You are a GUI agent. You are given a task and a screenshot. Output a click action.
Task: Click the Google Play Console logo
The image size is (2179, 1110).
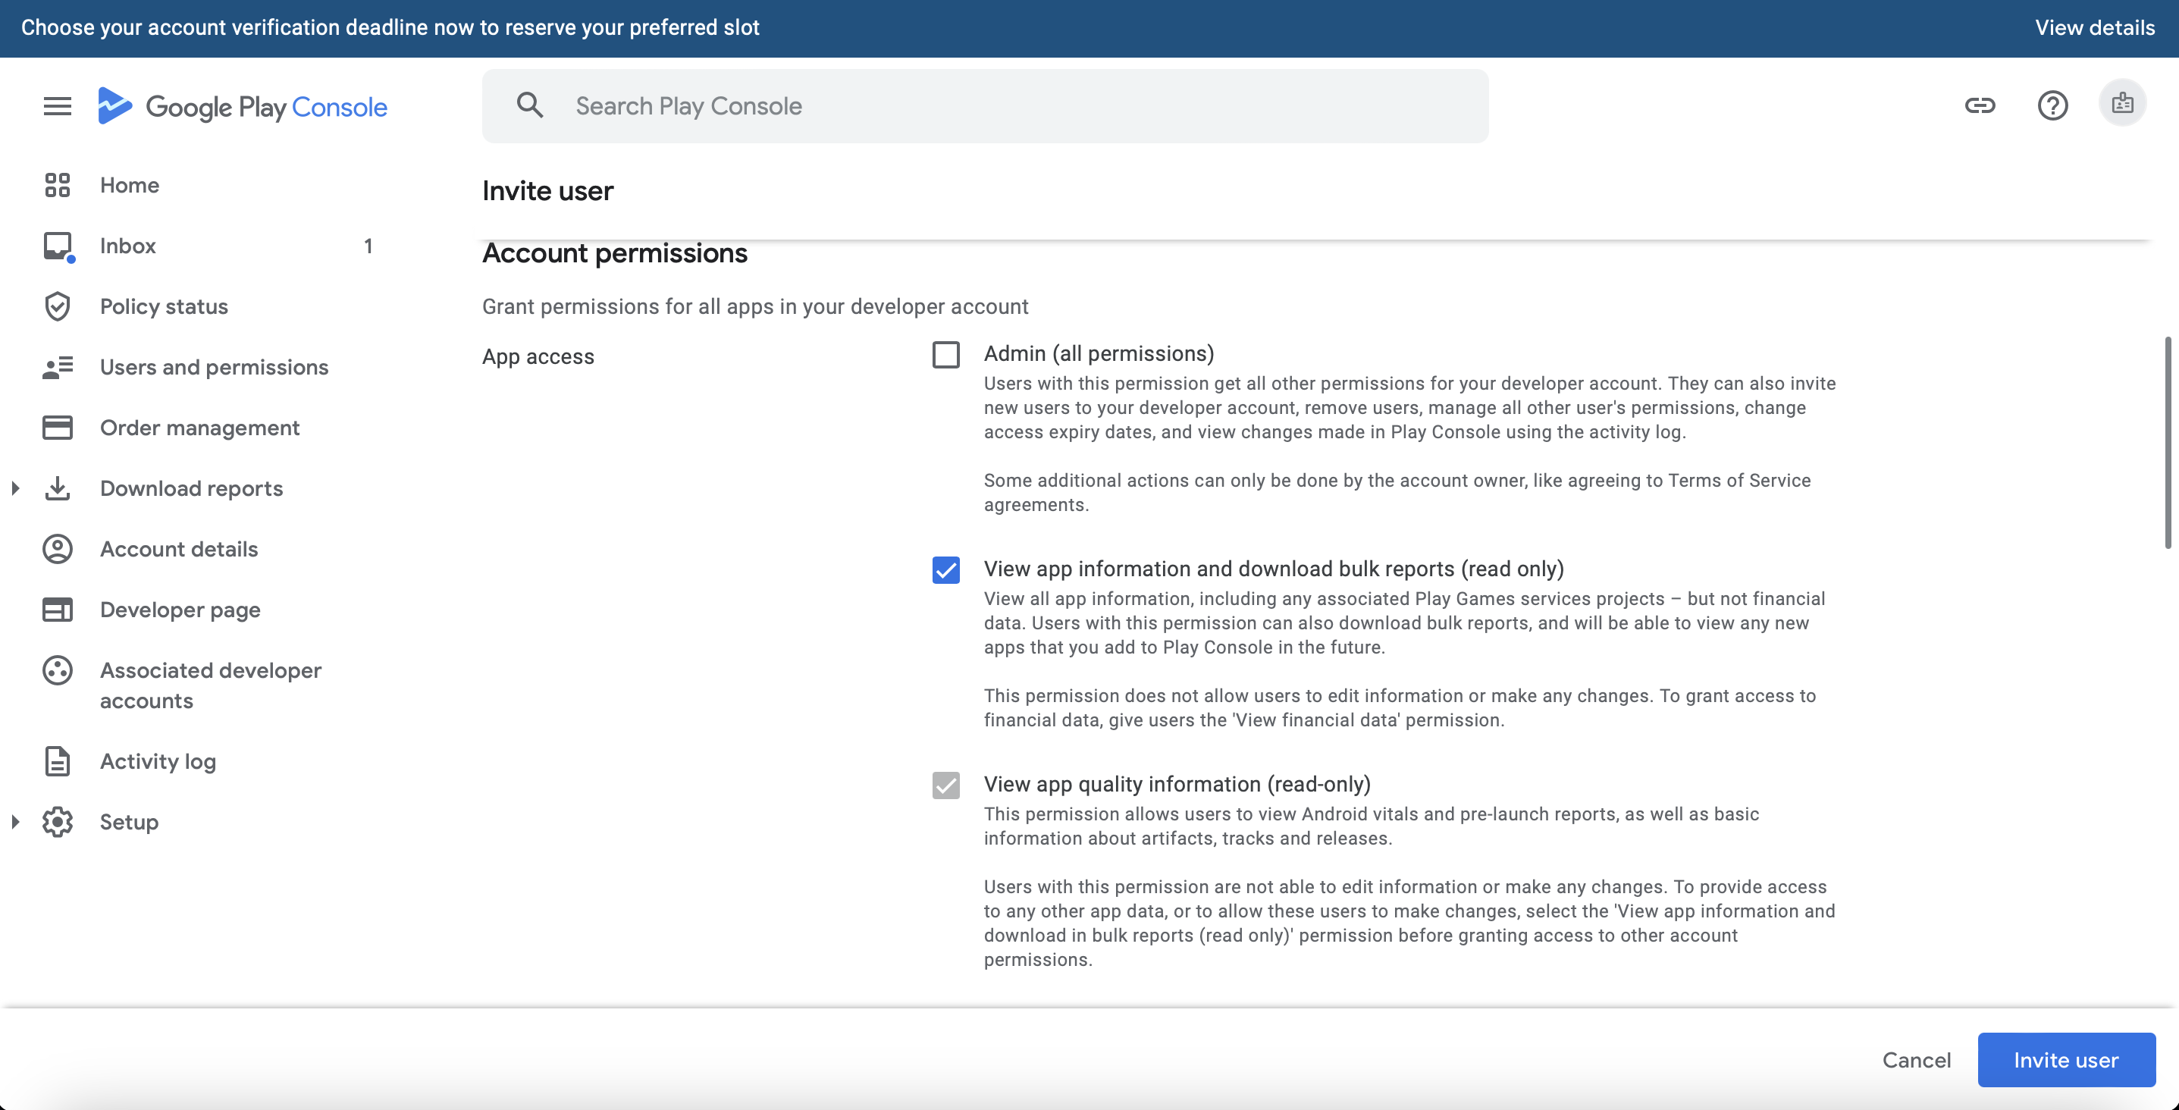click(x=242, y=107)
